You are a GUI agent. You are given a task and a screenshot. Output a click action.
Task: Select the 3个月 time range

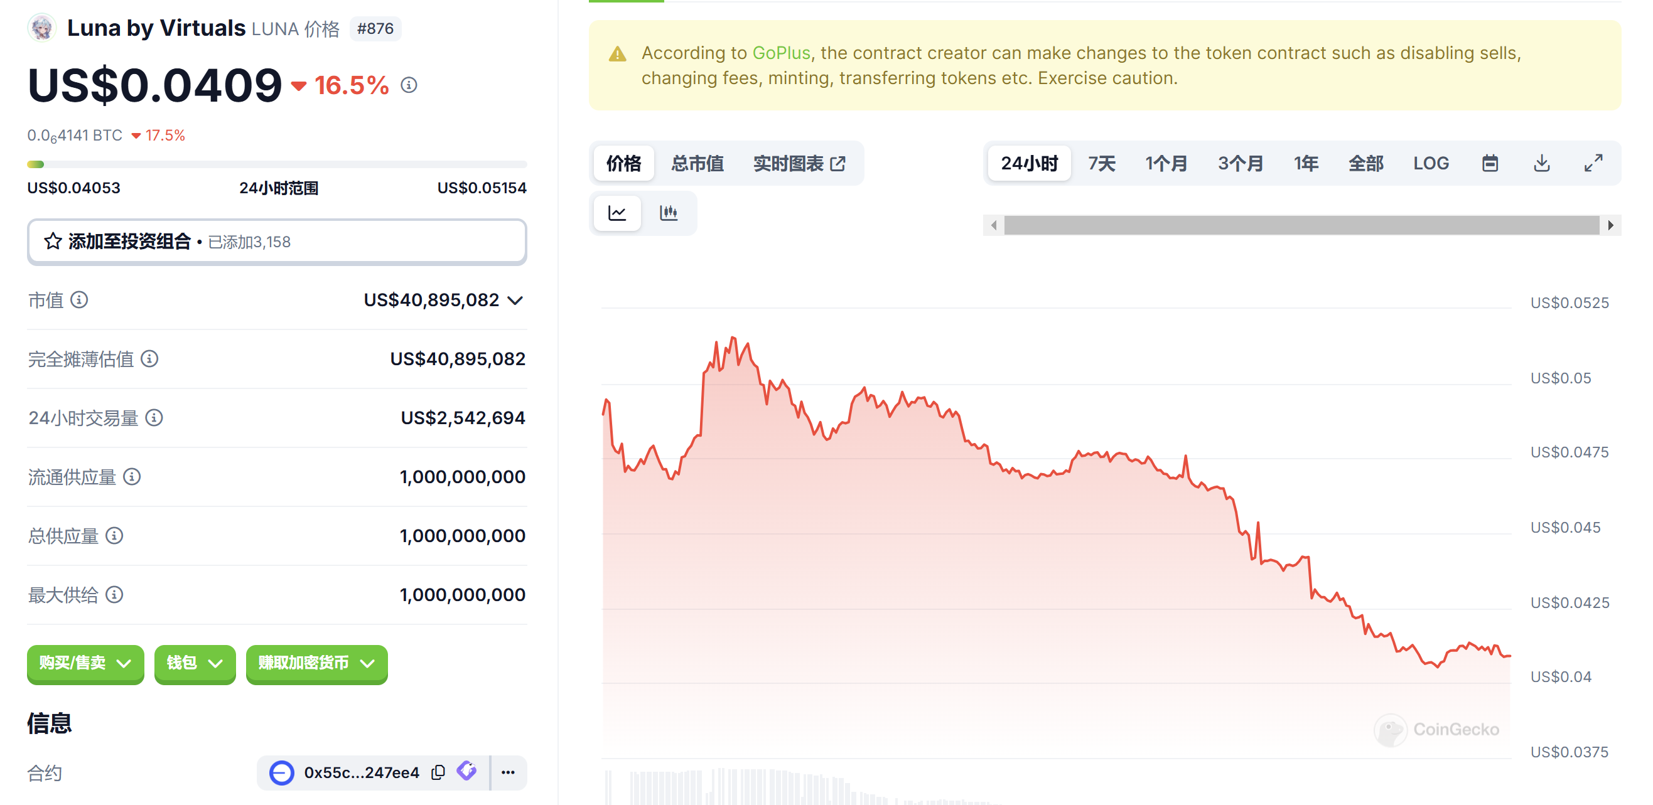[x=1241, y=164]
